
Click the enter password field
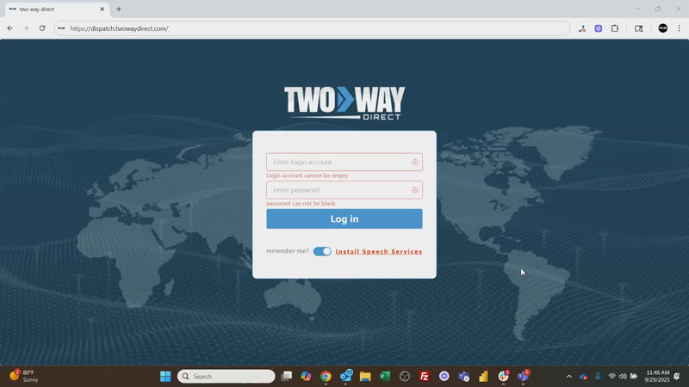click(x=339, y=190)
